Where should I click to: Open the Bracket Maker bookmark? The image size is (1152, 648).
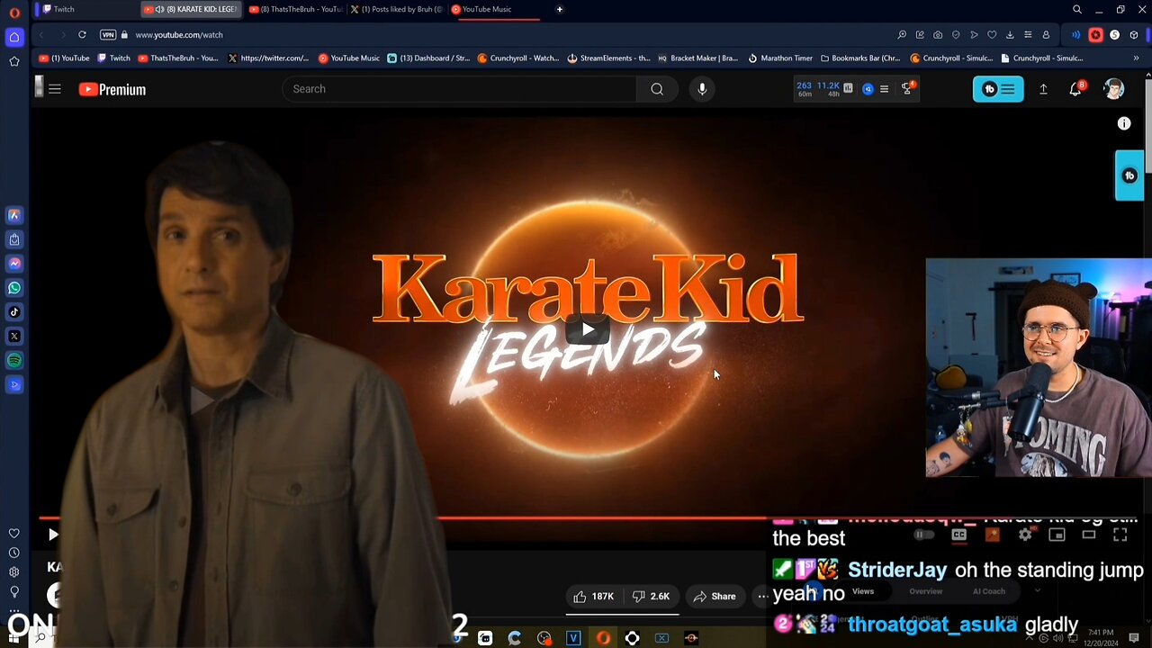[x=697, y=58]
